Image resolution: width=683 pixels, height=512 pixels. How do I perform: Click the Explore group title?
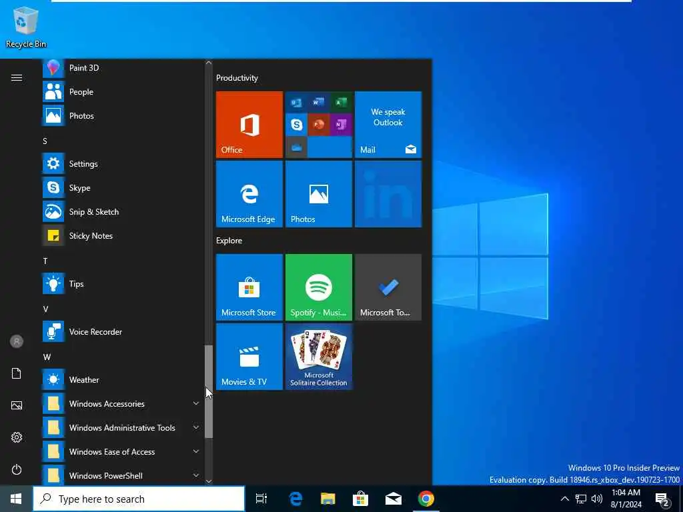[x=229, y=240]
